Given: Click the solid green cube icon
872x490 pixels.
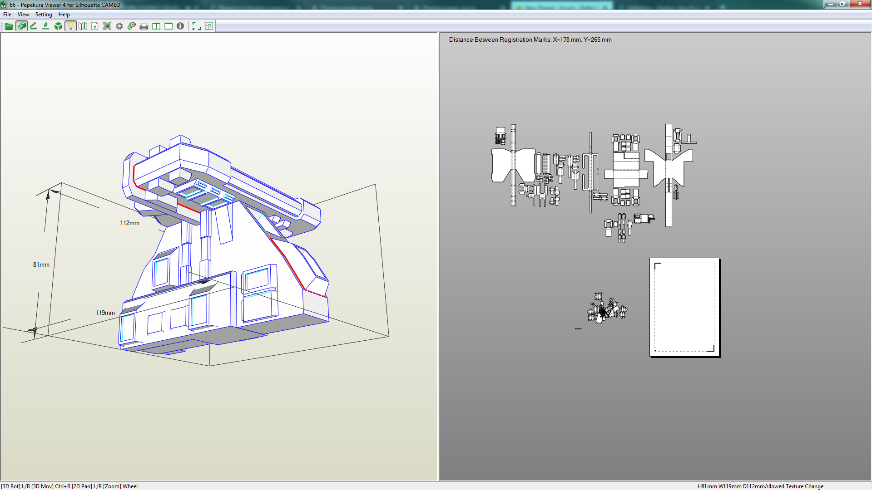Looking at the screenshot, I should (x=58, y=26).
